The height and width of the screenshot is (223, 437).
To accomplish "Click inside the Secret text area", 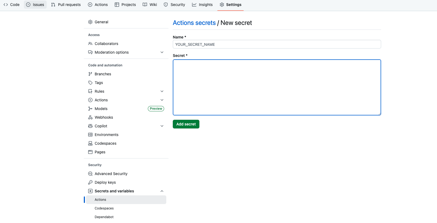I will pyautogui.click(x=277, y=87).
